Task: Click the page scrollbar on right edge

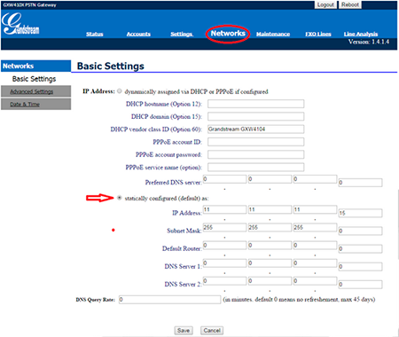Action: tap(397, 224)
